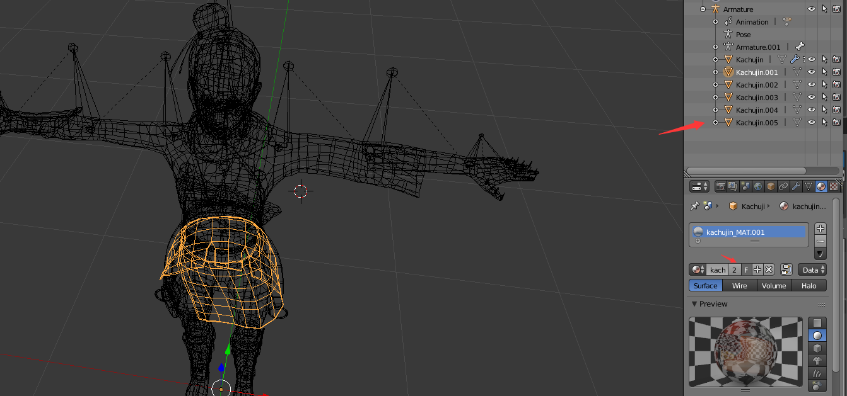Pin the properties context with pin icon
This screenshot has height=396, width=847.
point(694,206)
